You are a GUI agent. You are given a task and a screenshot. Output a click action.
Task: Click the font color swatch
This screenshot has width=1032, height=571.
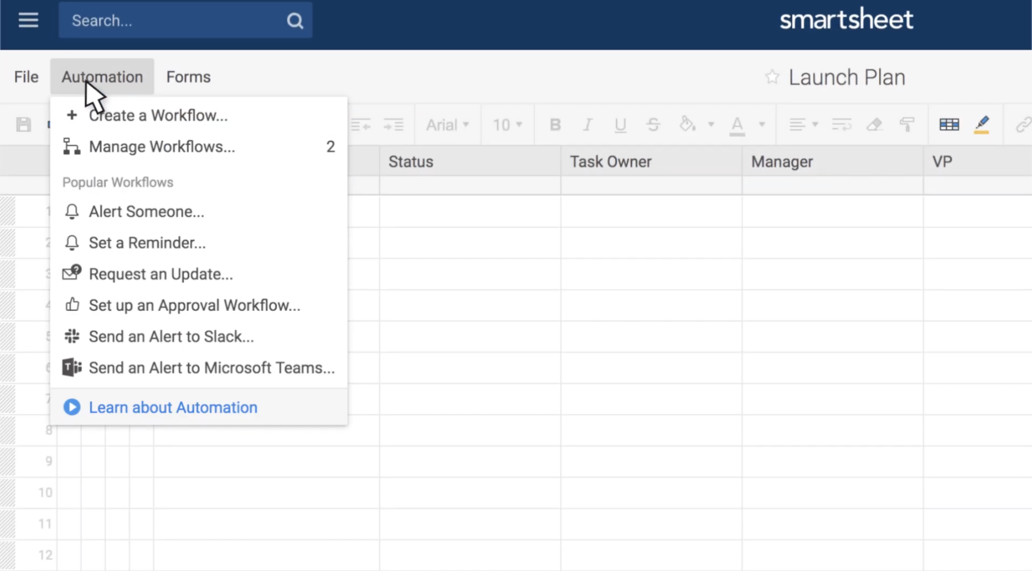[x=737, y=124]
